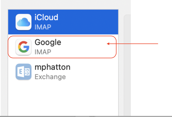Click the iCloud cloud icon

(24, 22)
